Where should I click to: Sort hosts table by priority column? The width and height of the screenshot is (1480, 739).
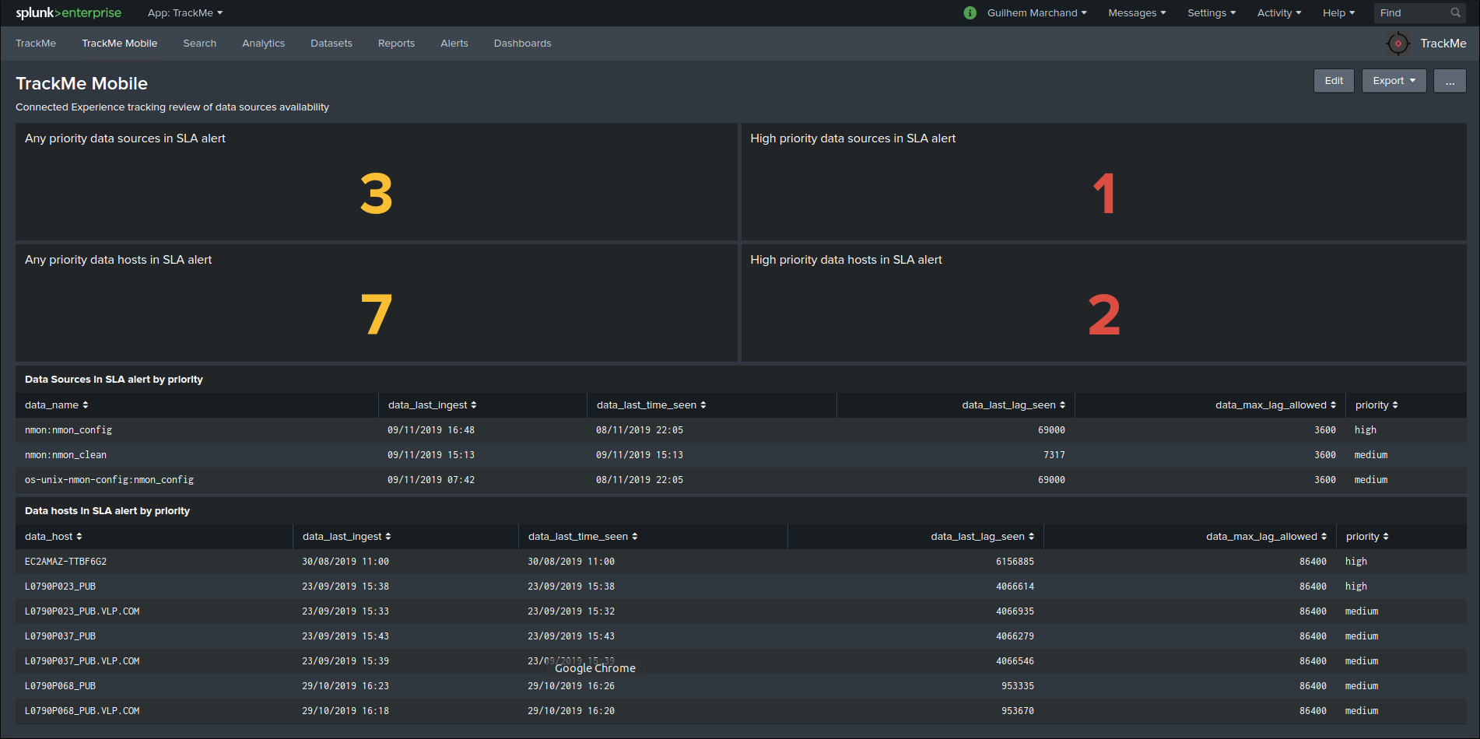(x=1367, y=537)
